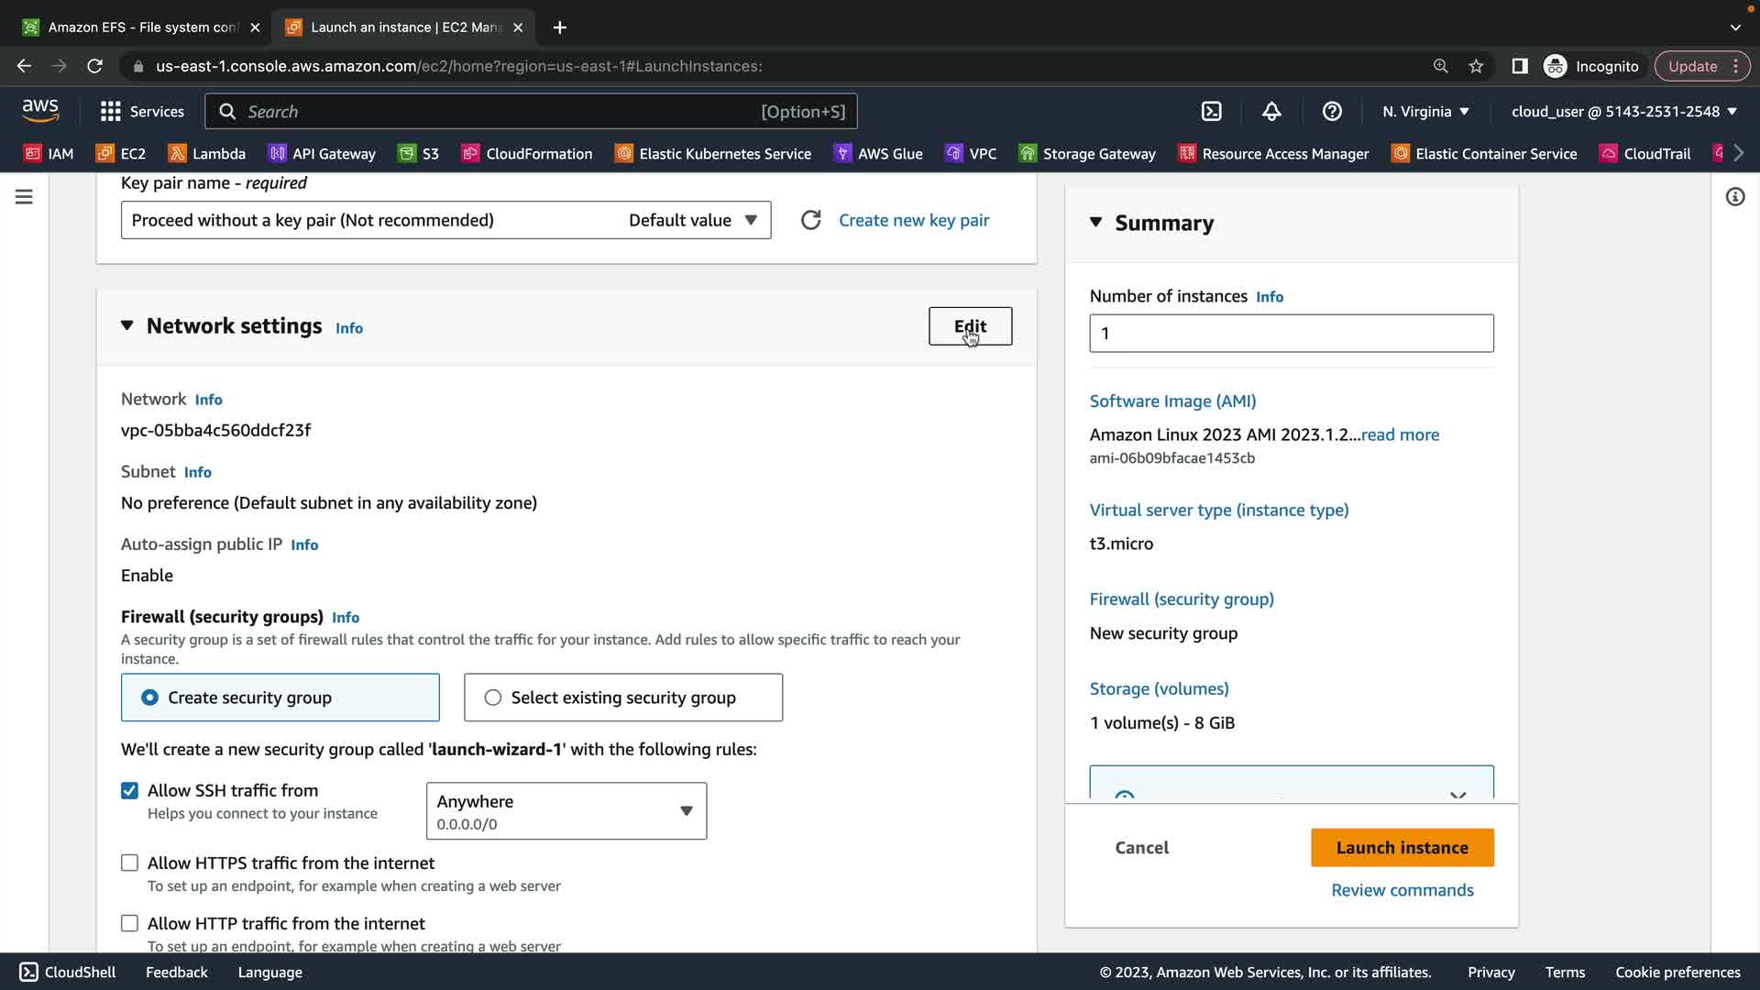Open the side navigation hamburger menu

click(x=24, y=197)
